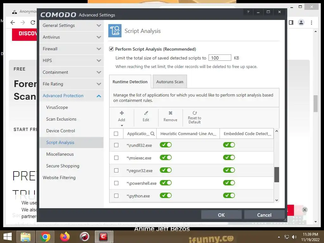
Task: Open Miscellaneous settings
Action: click(x=72, y=154)
